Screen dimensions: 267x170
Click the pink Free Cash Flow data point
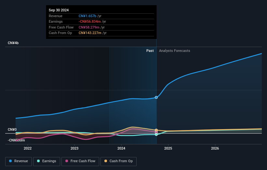point(156,132)
